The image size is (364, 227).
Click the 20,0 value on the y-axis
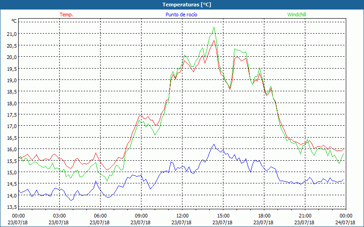[x=12, y=57]
